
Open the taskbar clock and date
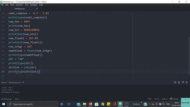coord(176,104)
